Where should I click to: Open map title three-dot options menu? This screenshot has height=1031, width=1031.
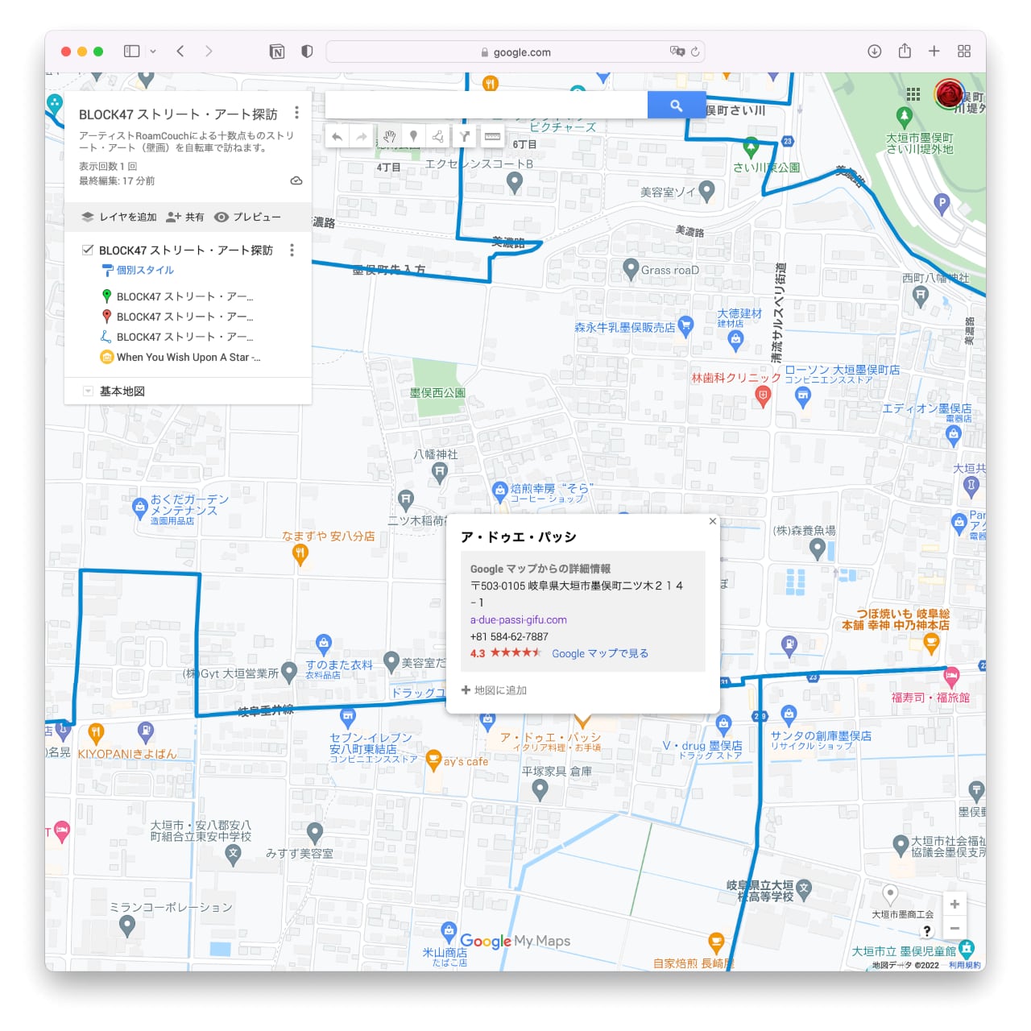[x=296, y=113]
